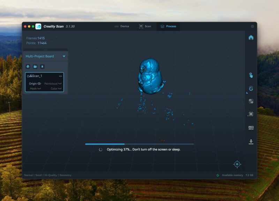Click the Frames 1415 counter
This screenshot has width=279, height=201.
click(36, 38)
